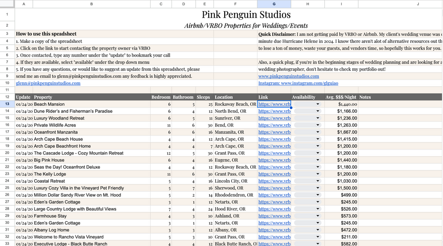Open VRBO link for Million Dollar Sandy River View
Viewport: 443px width, 246px height.
[x=274, y=195]
